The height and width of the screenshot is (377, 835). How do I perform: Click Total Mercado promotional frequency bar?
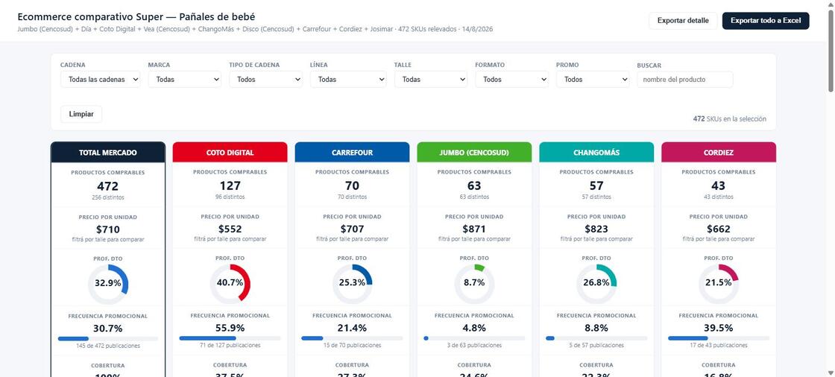tap(108, 339)
